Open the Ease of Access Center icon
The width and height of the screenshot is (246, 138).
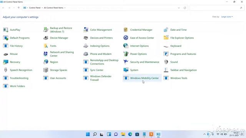click(x=126, y=38)
